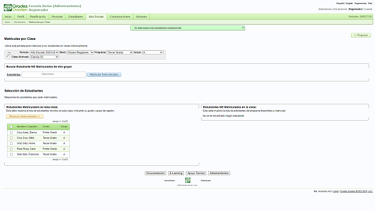Switch language to Español
Screen dimensions: 375x211
(340, 4)
